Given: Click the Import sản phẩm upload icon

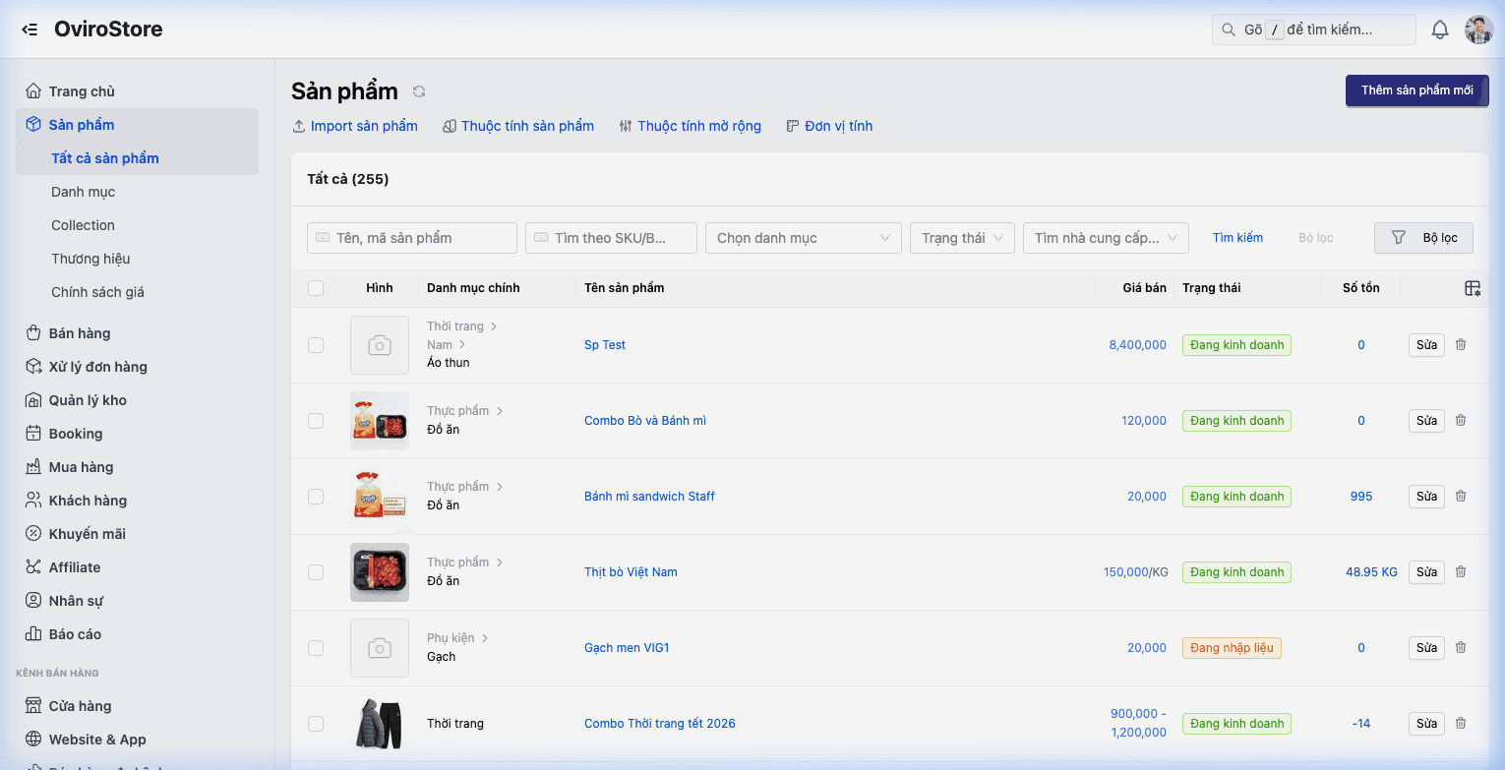Looking at the screenshot, I should 298,125.
